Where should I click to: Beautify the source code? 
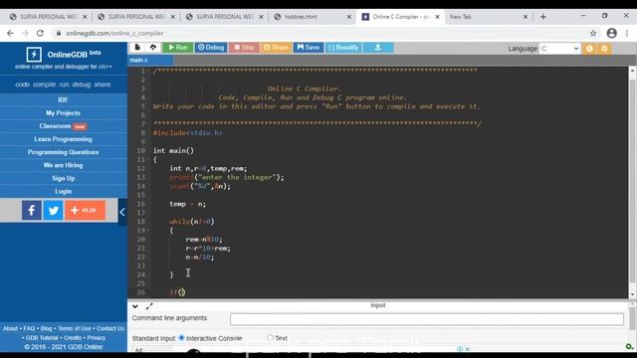[343, 48]
